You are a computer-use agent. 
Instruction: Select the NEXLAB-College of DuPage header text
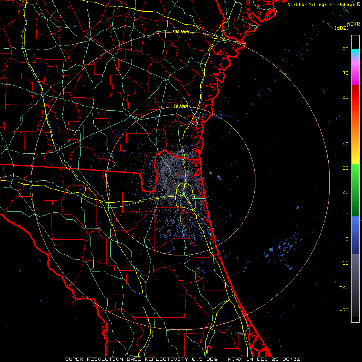pos(323,4)
